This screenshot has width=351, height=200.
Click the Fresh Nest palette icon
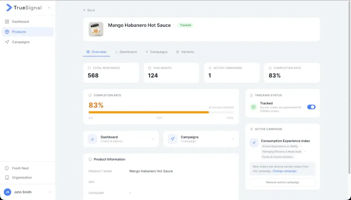tap(7, 168)
